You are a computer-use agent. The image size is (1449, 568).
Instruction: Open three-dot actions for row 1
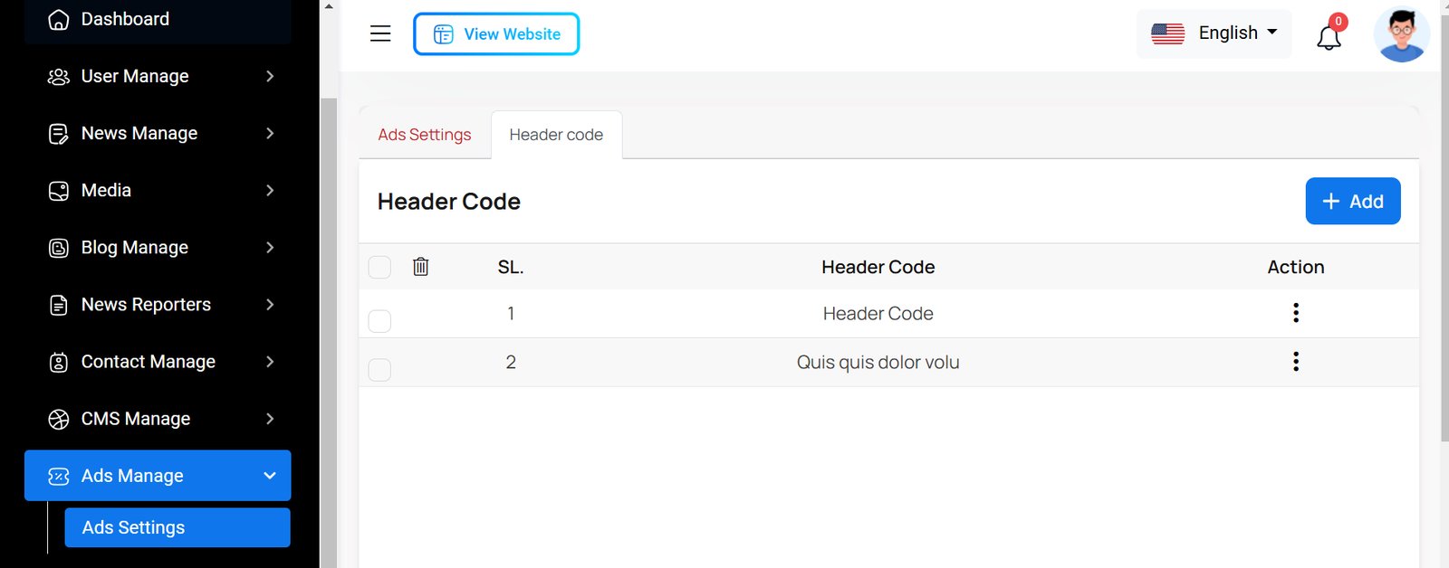[1296, 313]
